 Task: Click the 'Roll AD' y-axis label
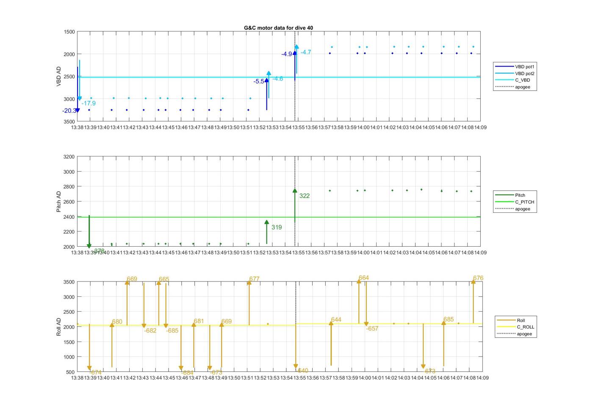[x=59, y=327]
